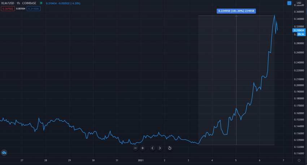The height and width of the screenshot is (165, 307).
Task: Reset the chart view
Action: click(x=170, y=148)
